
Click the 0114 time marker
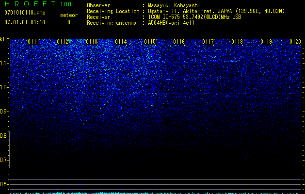121,42
